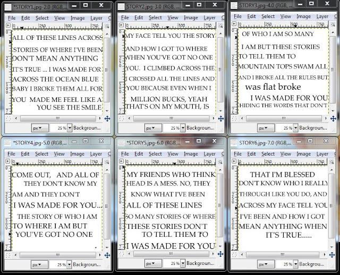
Task: Click navigation cross icon in STORY4 window
Action: tap(107, 255)
